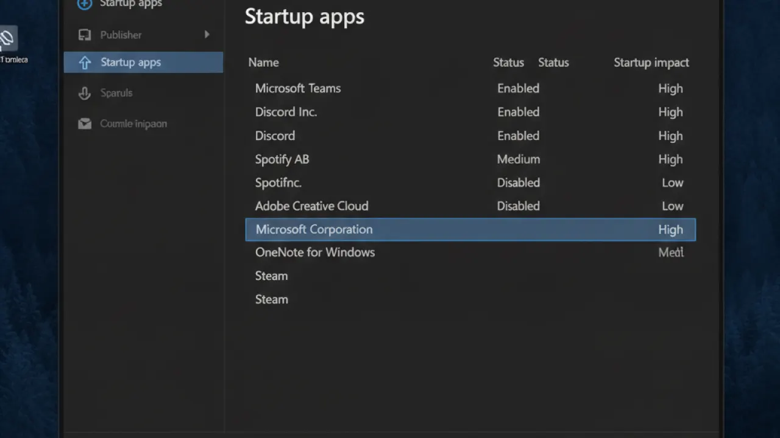Image resolution: width=780 pixels, height=438 pixels.
Task: Click High impact value for Microsoft Teams
Action: pos(670,89)
